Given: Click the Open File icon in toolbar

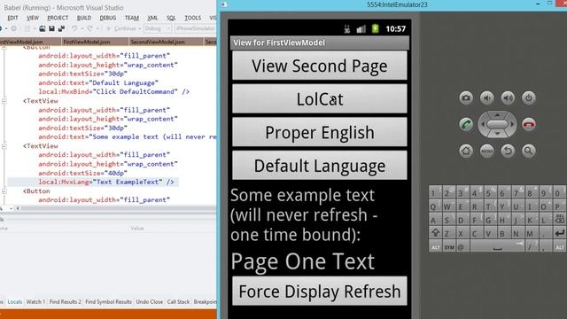Looking at the screenshot, I should point(43,28).
